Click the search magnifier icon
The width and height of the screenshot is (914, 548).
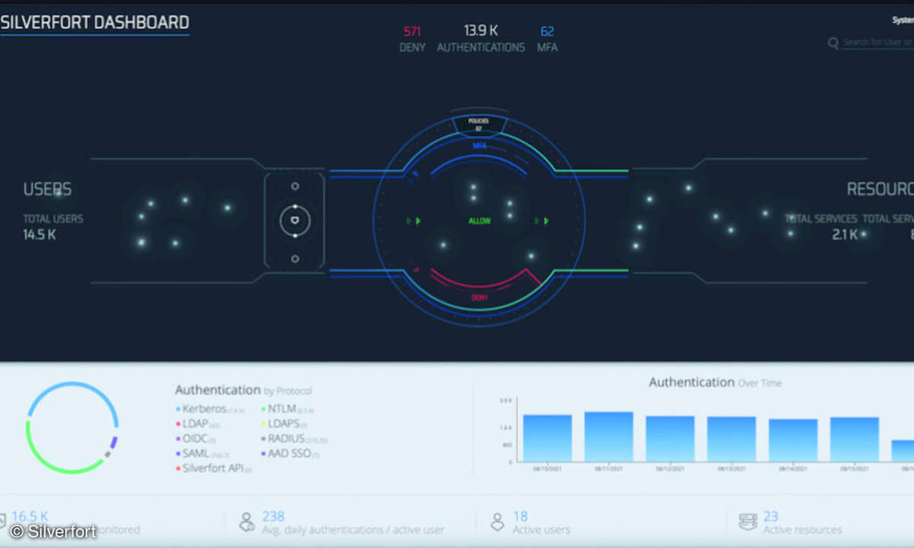tap(833, 43)
